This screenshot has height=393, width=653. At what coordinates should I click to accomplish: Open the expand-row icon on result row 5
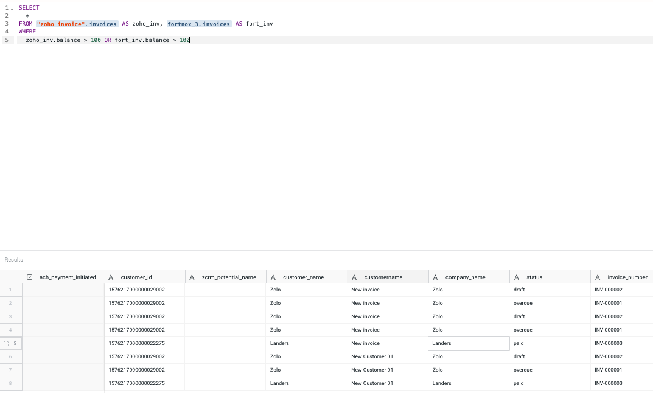(x=6, y=344)
